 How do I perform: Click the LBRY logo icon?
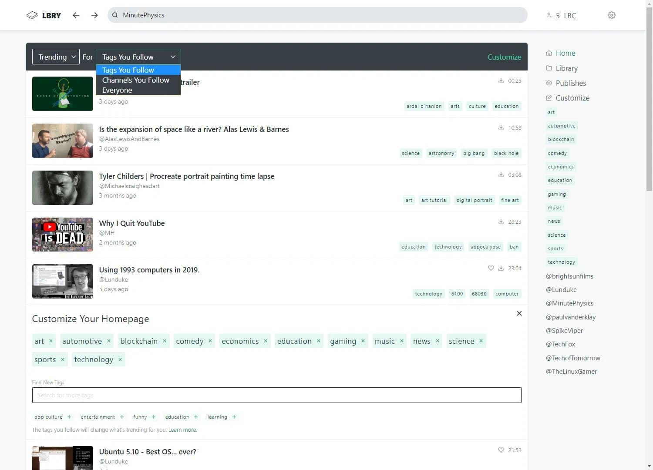pos(32,15)
